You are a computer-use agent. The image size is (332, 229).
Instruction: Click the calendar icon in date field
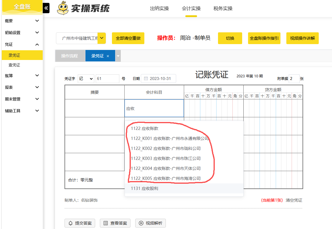coord(146,79)
